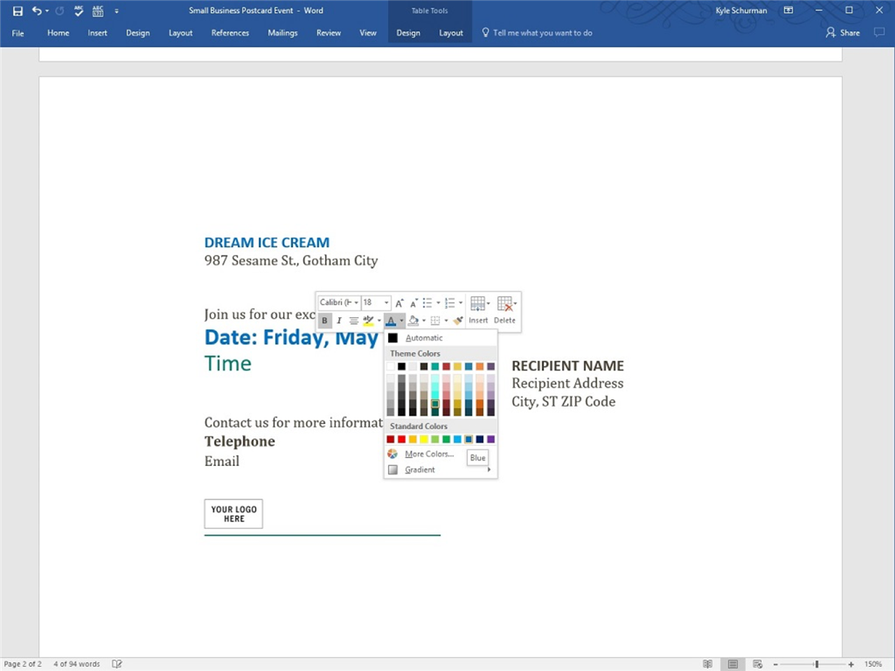This screenshot has width=895, height=671.
Task: Click the Shading bucket icon
Action: tap(415, 320)
